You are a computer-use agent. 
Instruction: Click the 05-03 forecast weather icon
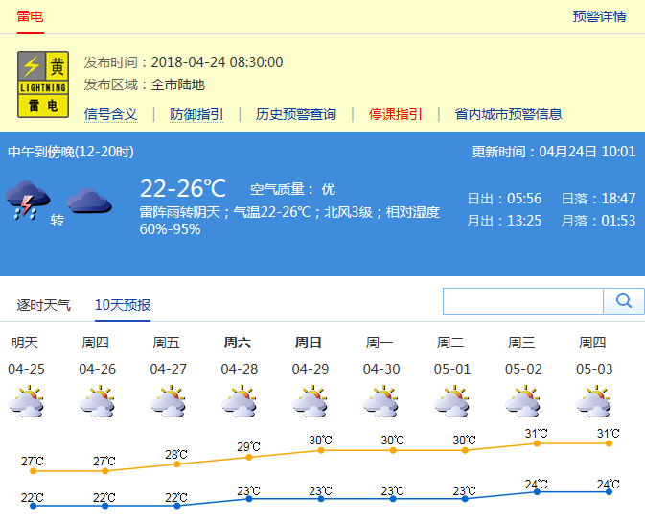point(594,401)
